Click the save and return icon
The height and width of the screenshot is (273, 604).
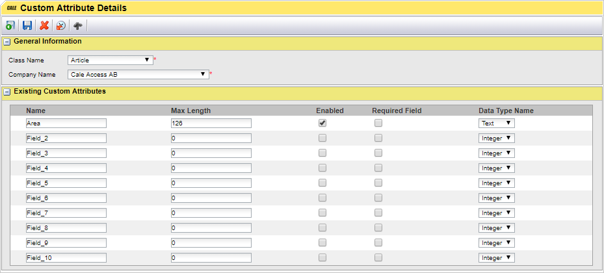click(10, 26)
